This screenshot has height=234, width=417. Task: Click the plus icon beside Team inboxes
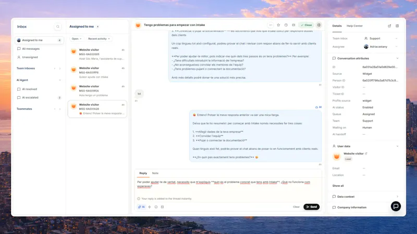click(55, 69)
